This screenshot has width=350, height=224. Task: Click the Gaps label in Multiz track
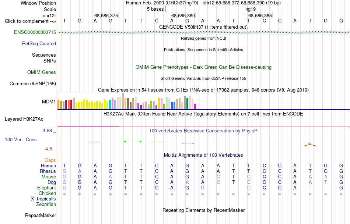(50, 160)
